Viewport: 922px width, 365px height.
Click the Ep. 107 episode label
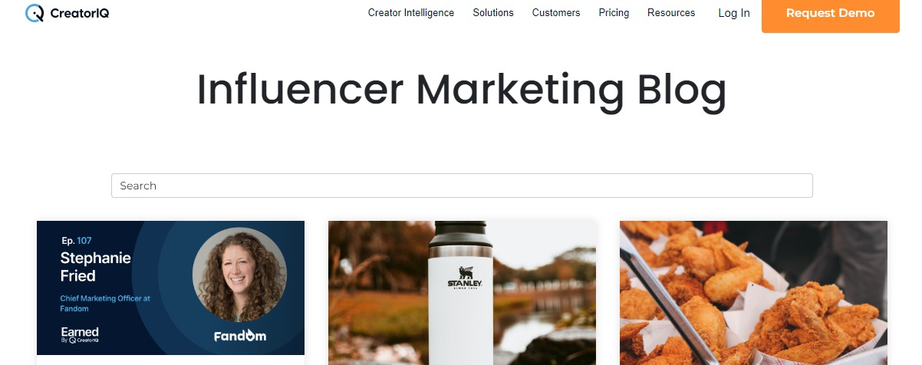[77, 241]
